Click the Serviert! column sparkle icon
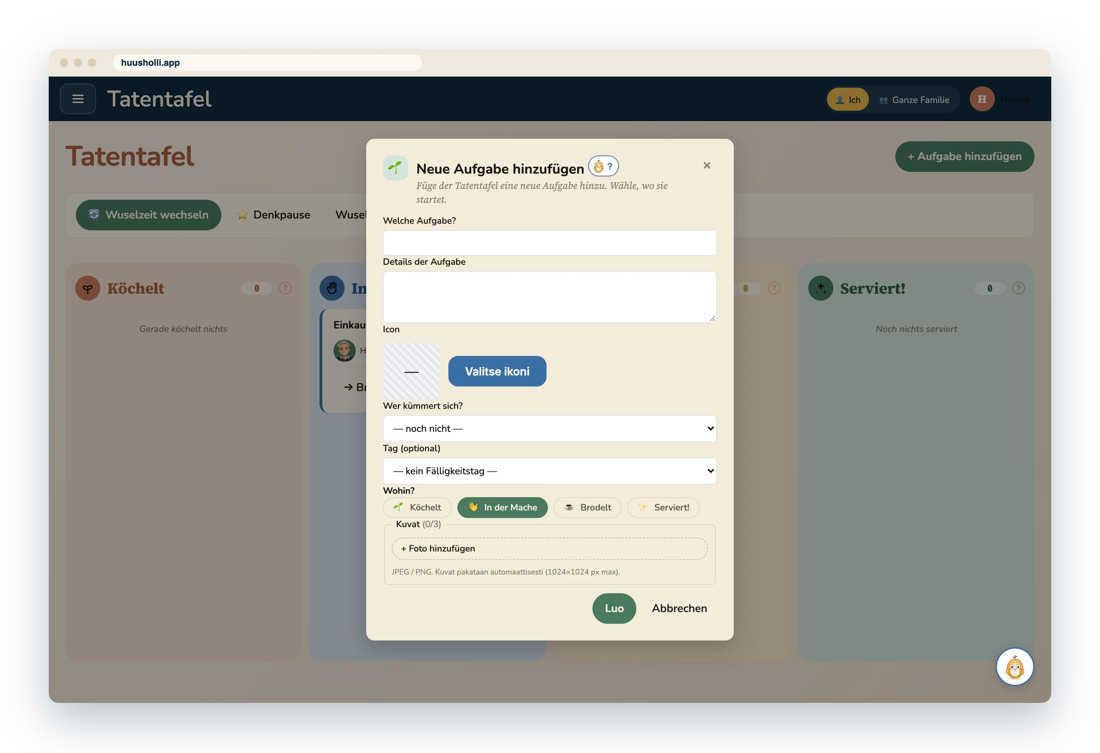 coord(821,288)
